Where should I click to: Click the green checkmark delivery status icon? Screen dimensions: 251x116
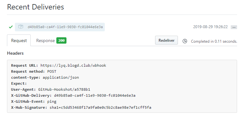[x=11, y=27]
